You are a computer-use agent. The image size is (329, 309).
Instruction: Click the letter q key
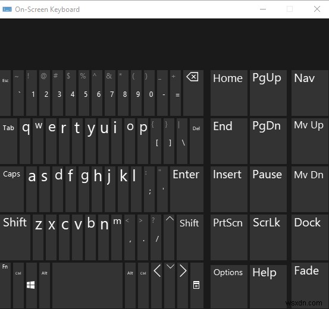pyautogui.click(x=25, y=141)
